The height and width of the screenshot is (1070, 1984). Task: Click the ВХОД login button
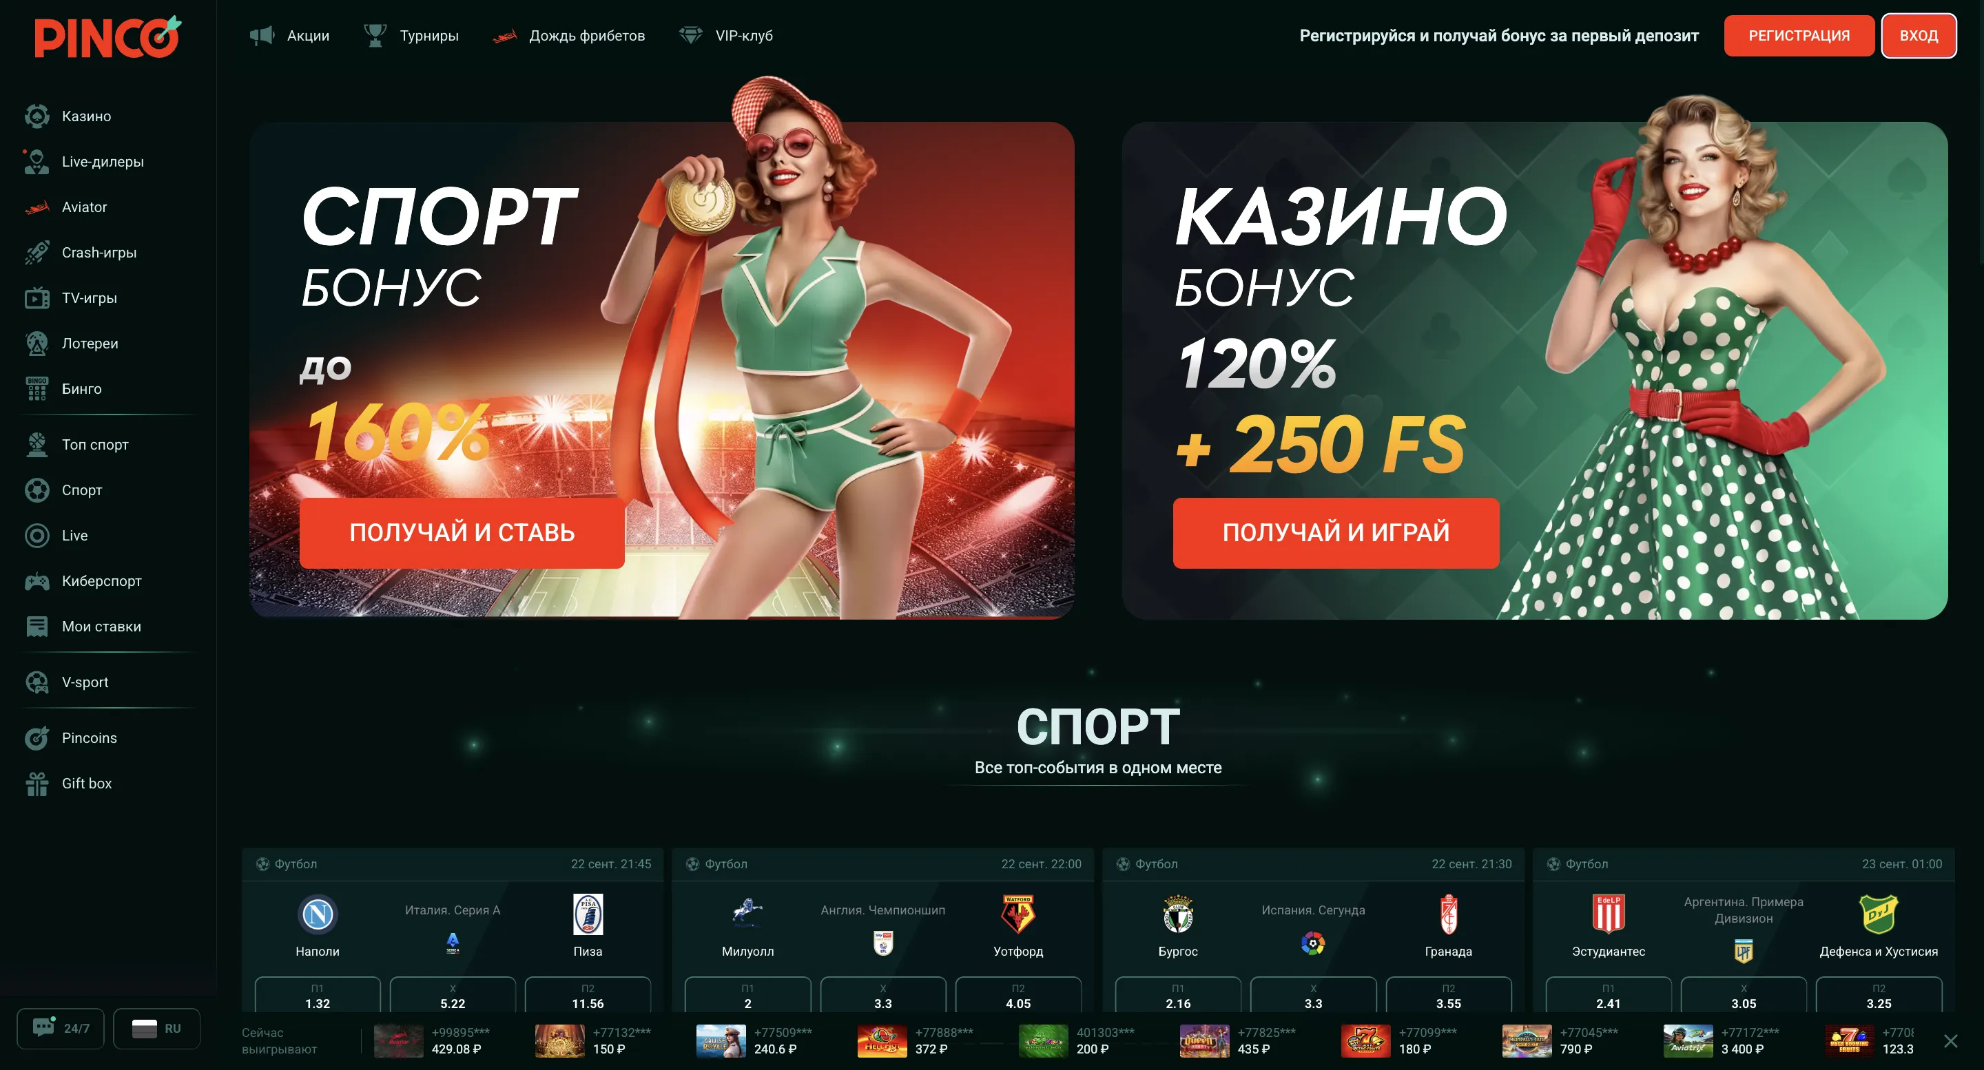(x=1919, y=35)
